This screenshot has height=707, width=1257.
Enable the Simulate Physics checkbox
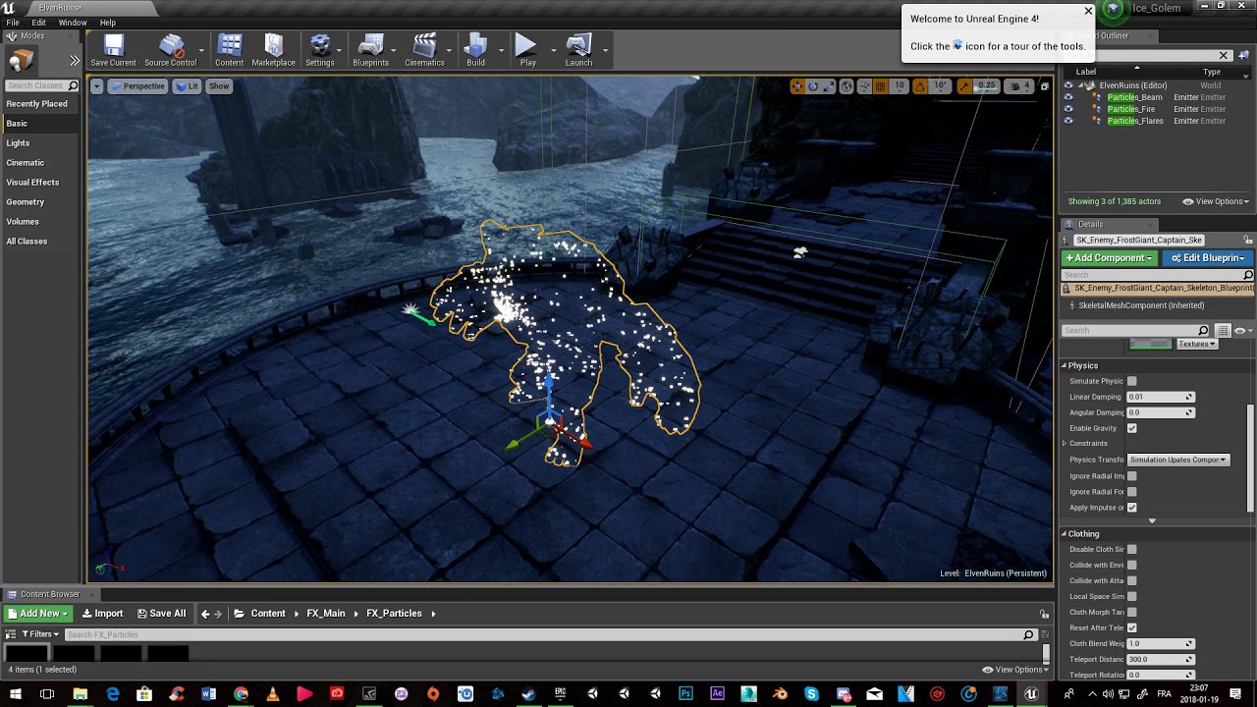point(1131,381)
